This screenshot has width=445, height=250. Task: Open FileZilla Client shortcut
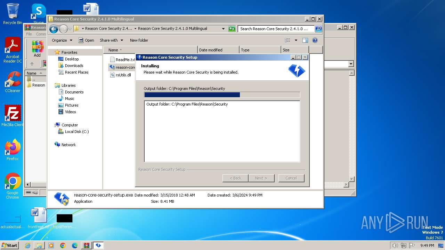tap(13, 116)
